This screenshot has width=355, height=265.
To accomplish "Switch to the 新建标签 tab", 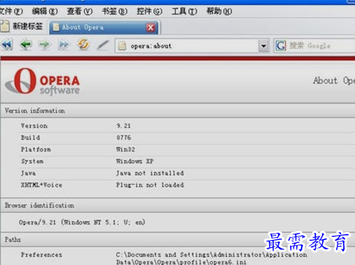I will pos(23,26).
